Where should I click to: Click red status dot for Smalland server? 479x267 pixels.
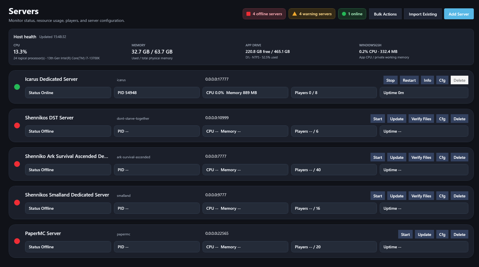pyautogui.click(x=17, y=203)
